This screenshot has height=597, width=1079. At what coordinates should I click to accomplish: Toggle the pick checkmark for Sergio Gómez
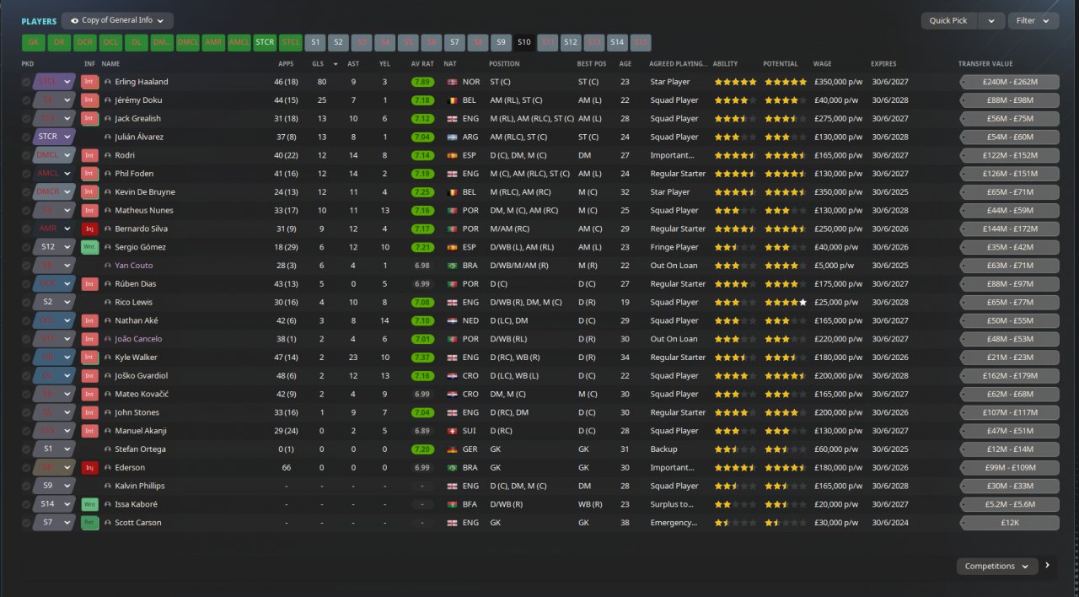pos(26,247)
